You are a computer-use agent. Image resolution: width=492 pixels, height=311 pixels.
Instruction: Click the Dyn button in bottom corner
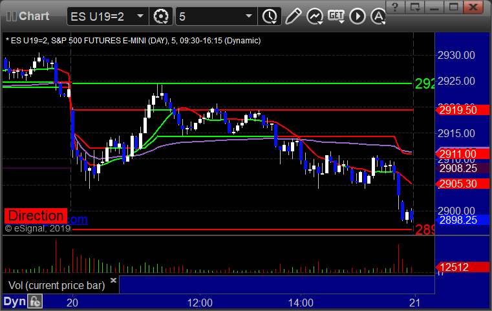(14, 301)
